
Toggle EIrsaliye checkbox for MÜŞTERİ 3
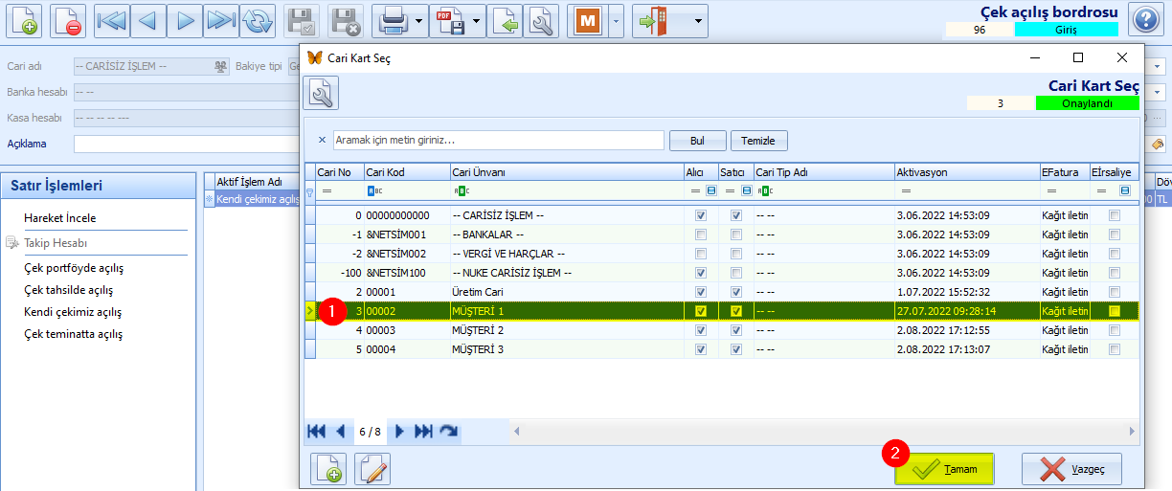[1114, 348]
